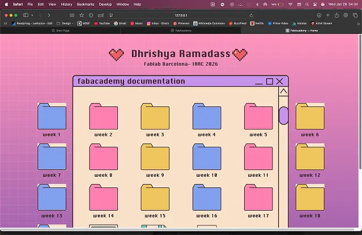This screenshot has width=362, height=235.
Task: Open the Bookmarks menu
Action: [x=86, y=4]
